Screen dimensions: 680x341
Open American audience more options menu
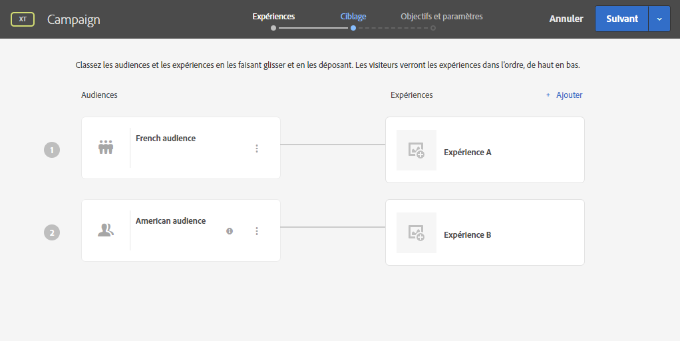[257, 231]
